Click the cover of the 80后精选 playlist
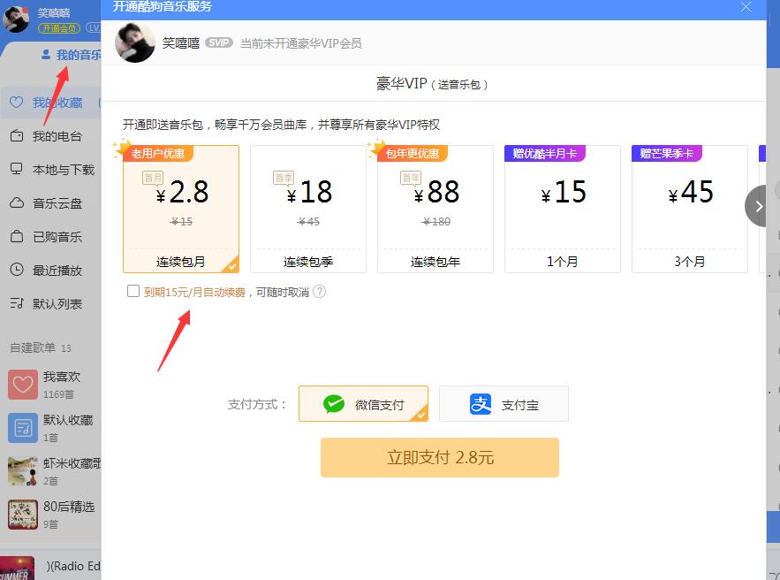 22,515
